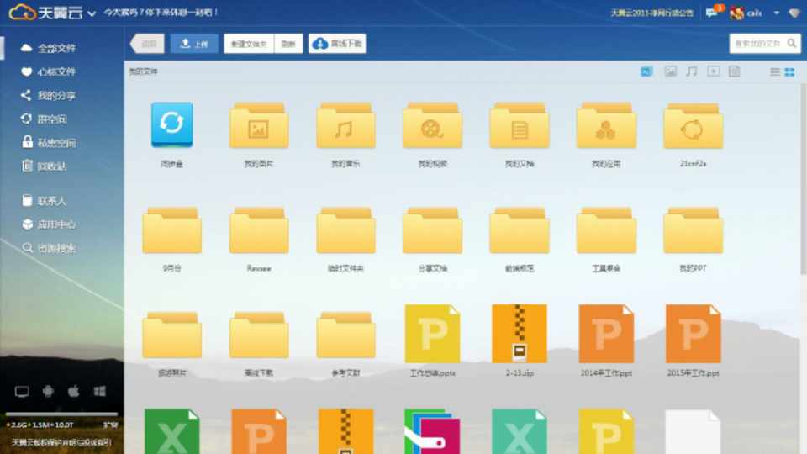Filter files by music note icon
807x454 pixels.
pos(691,72)
